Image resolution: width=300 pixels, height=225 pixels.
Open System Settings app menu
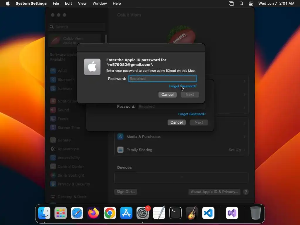click(x=31, y=4)
